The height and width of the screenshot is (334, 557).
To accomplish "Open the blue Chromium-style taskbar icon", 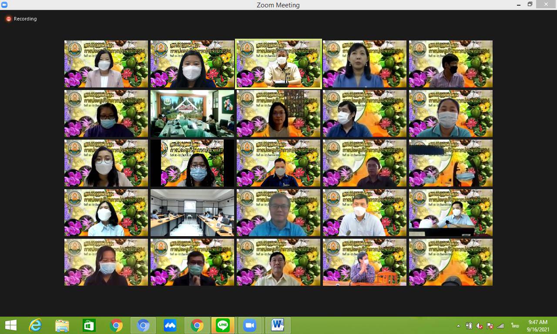I will coord(143,325).
